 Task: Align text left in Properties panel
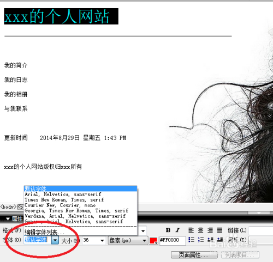point(191,230)
